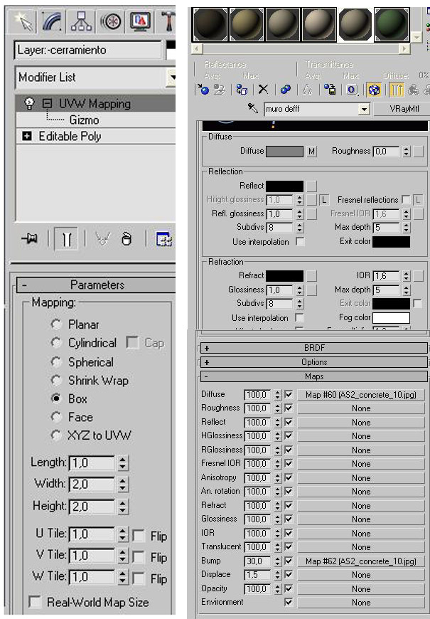Viewport: 430px width, 619px height.
Task: Toggle UVW Mapping modifier lightbulb
Action: point(29,103)
